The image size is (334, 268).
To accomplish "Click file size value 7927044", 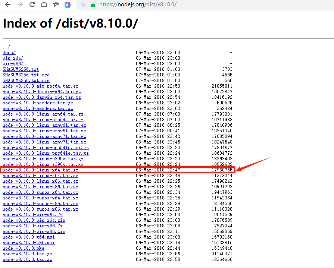I will pyautogui.click(x=223, y=226).
